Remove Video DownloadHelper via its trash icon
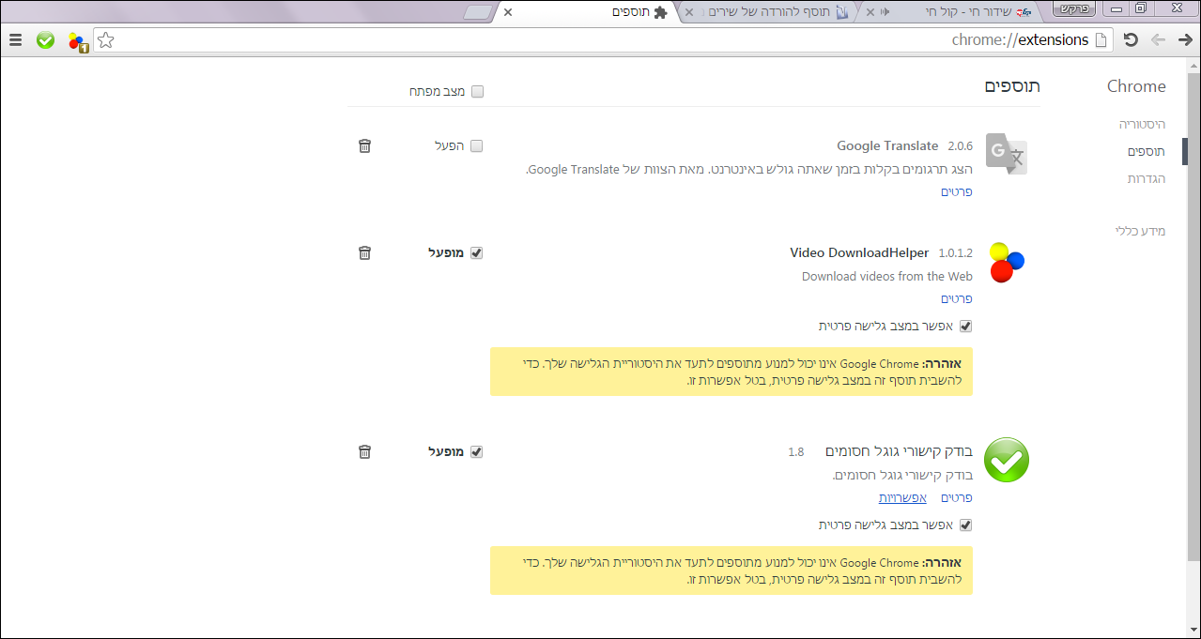The image size is (1201, 639). (365, 253)
